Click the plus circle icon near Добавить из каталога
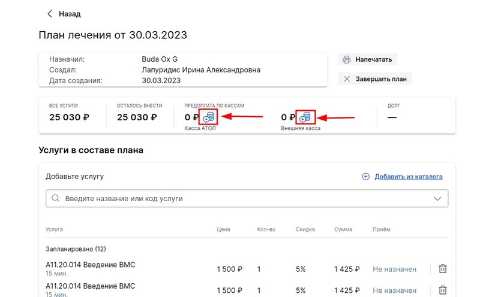Image resolution: width=480 pixels, height=297 pixels. (365, 177)
